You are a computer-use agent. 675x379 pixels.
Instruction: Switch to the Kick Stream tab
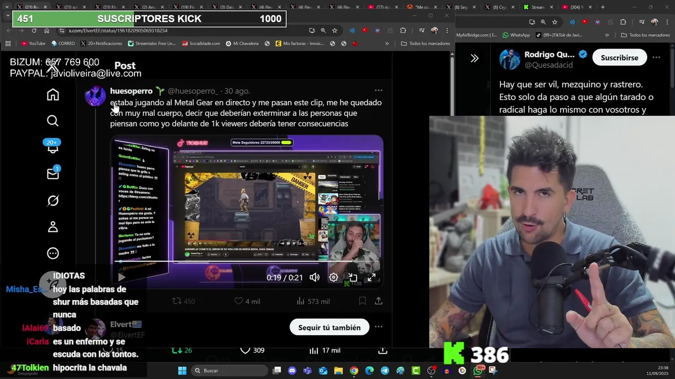click(x=537, y=7)
